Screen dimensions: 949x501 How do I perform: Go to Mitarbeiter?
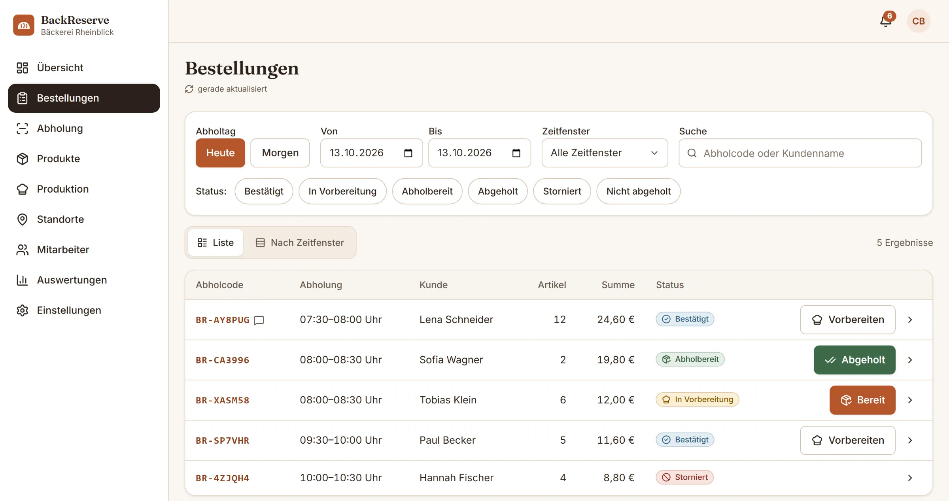(84, 250)
